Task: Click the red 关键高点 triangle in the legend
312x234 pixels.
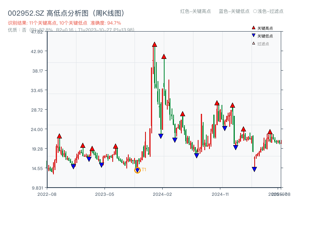Action: coord(253,28)
